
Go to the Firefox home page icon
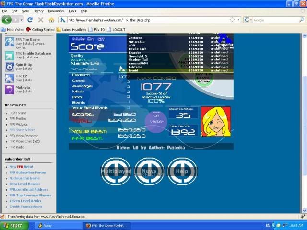click(x=51, y=20)
